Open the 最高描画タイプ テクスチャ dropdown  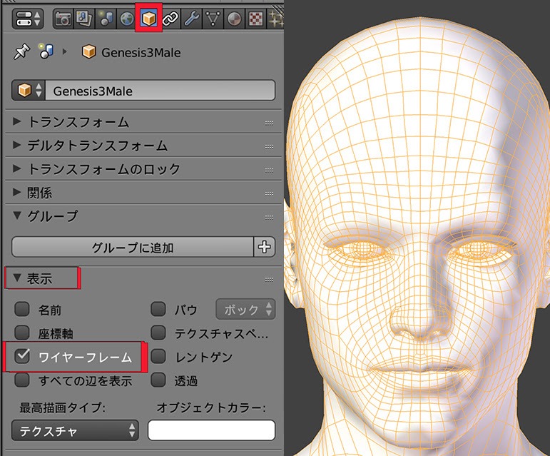(75, 430)
